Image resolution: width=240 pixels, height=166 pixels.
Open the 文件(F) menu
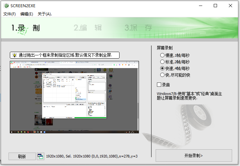10,14
